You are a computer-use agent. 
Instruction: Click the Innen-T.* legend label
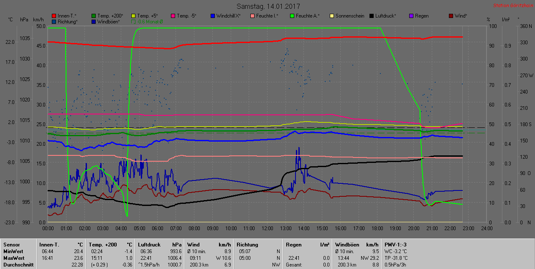pos(67,16)
